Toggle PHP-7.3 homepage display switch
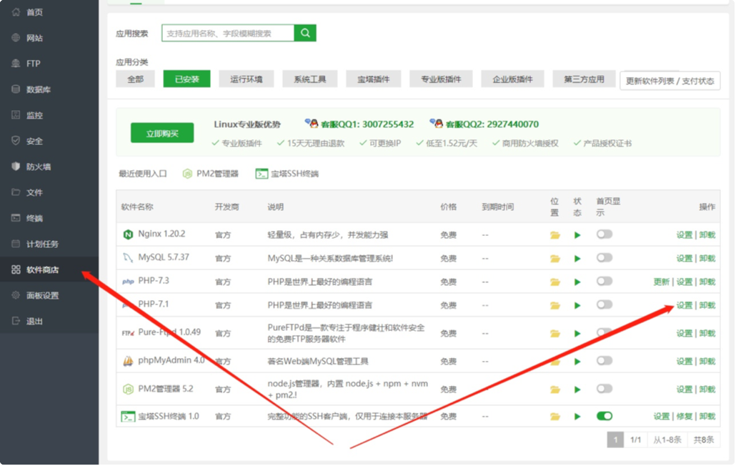Viewport: 736px width, 466px height. (x=604, y=281)
